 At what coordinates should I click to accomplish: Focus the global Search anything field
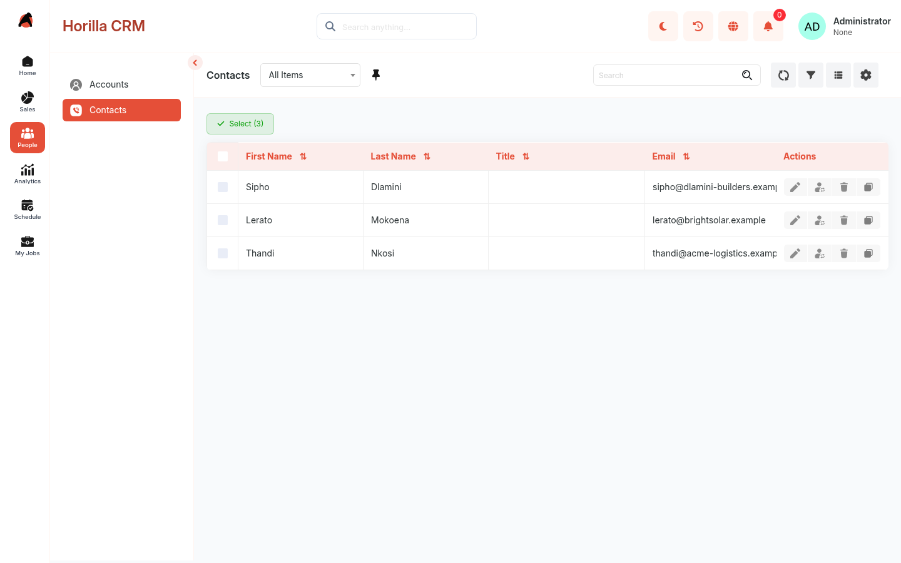tap(397, 26)
